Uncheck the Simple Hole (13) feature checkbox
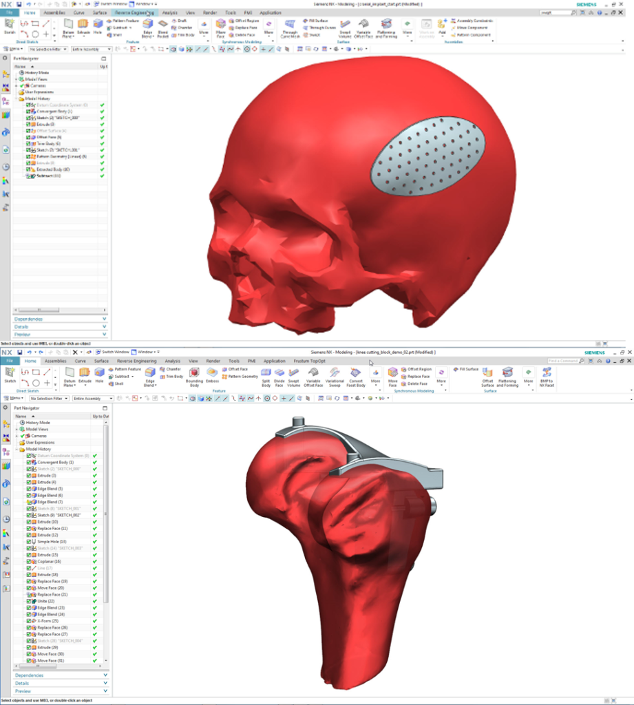The width and height of the screenshot is (634, 705). pyautogui.click(x=29, y=542)
